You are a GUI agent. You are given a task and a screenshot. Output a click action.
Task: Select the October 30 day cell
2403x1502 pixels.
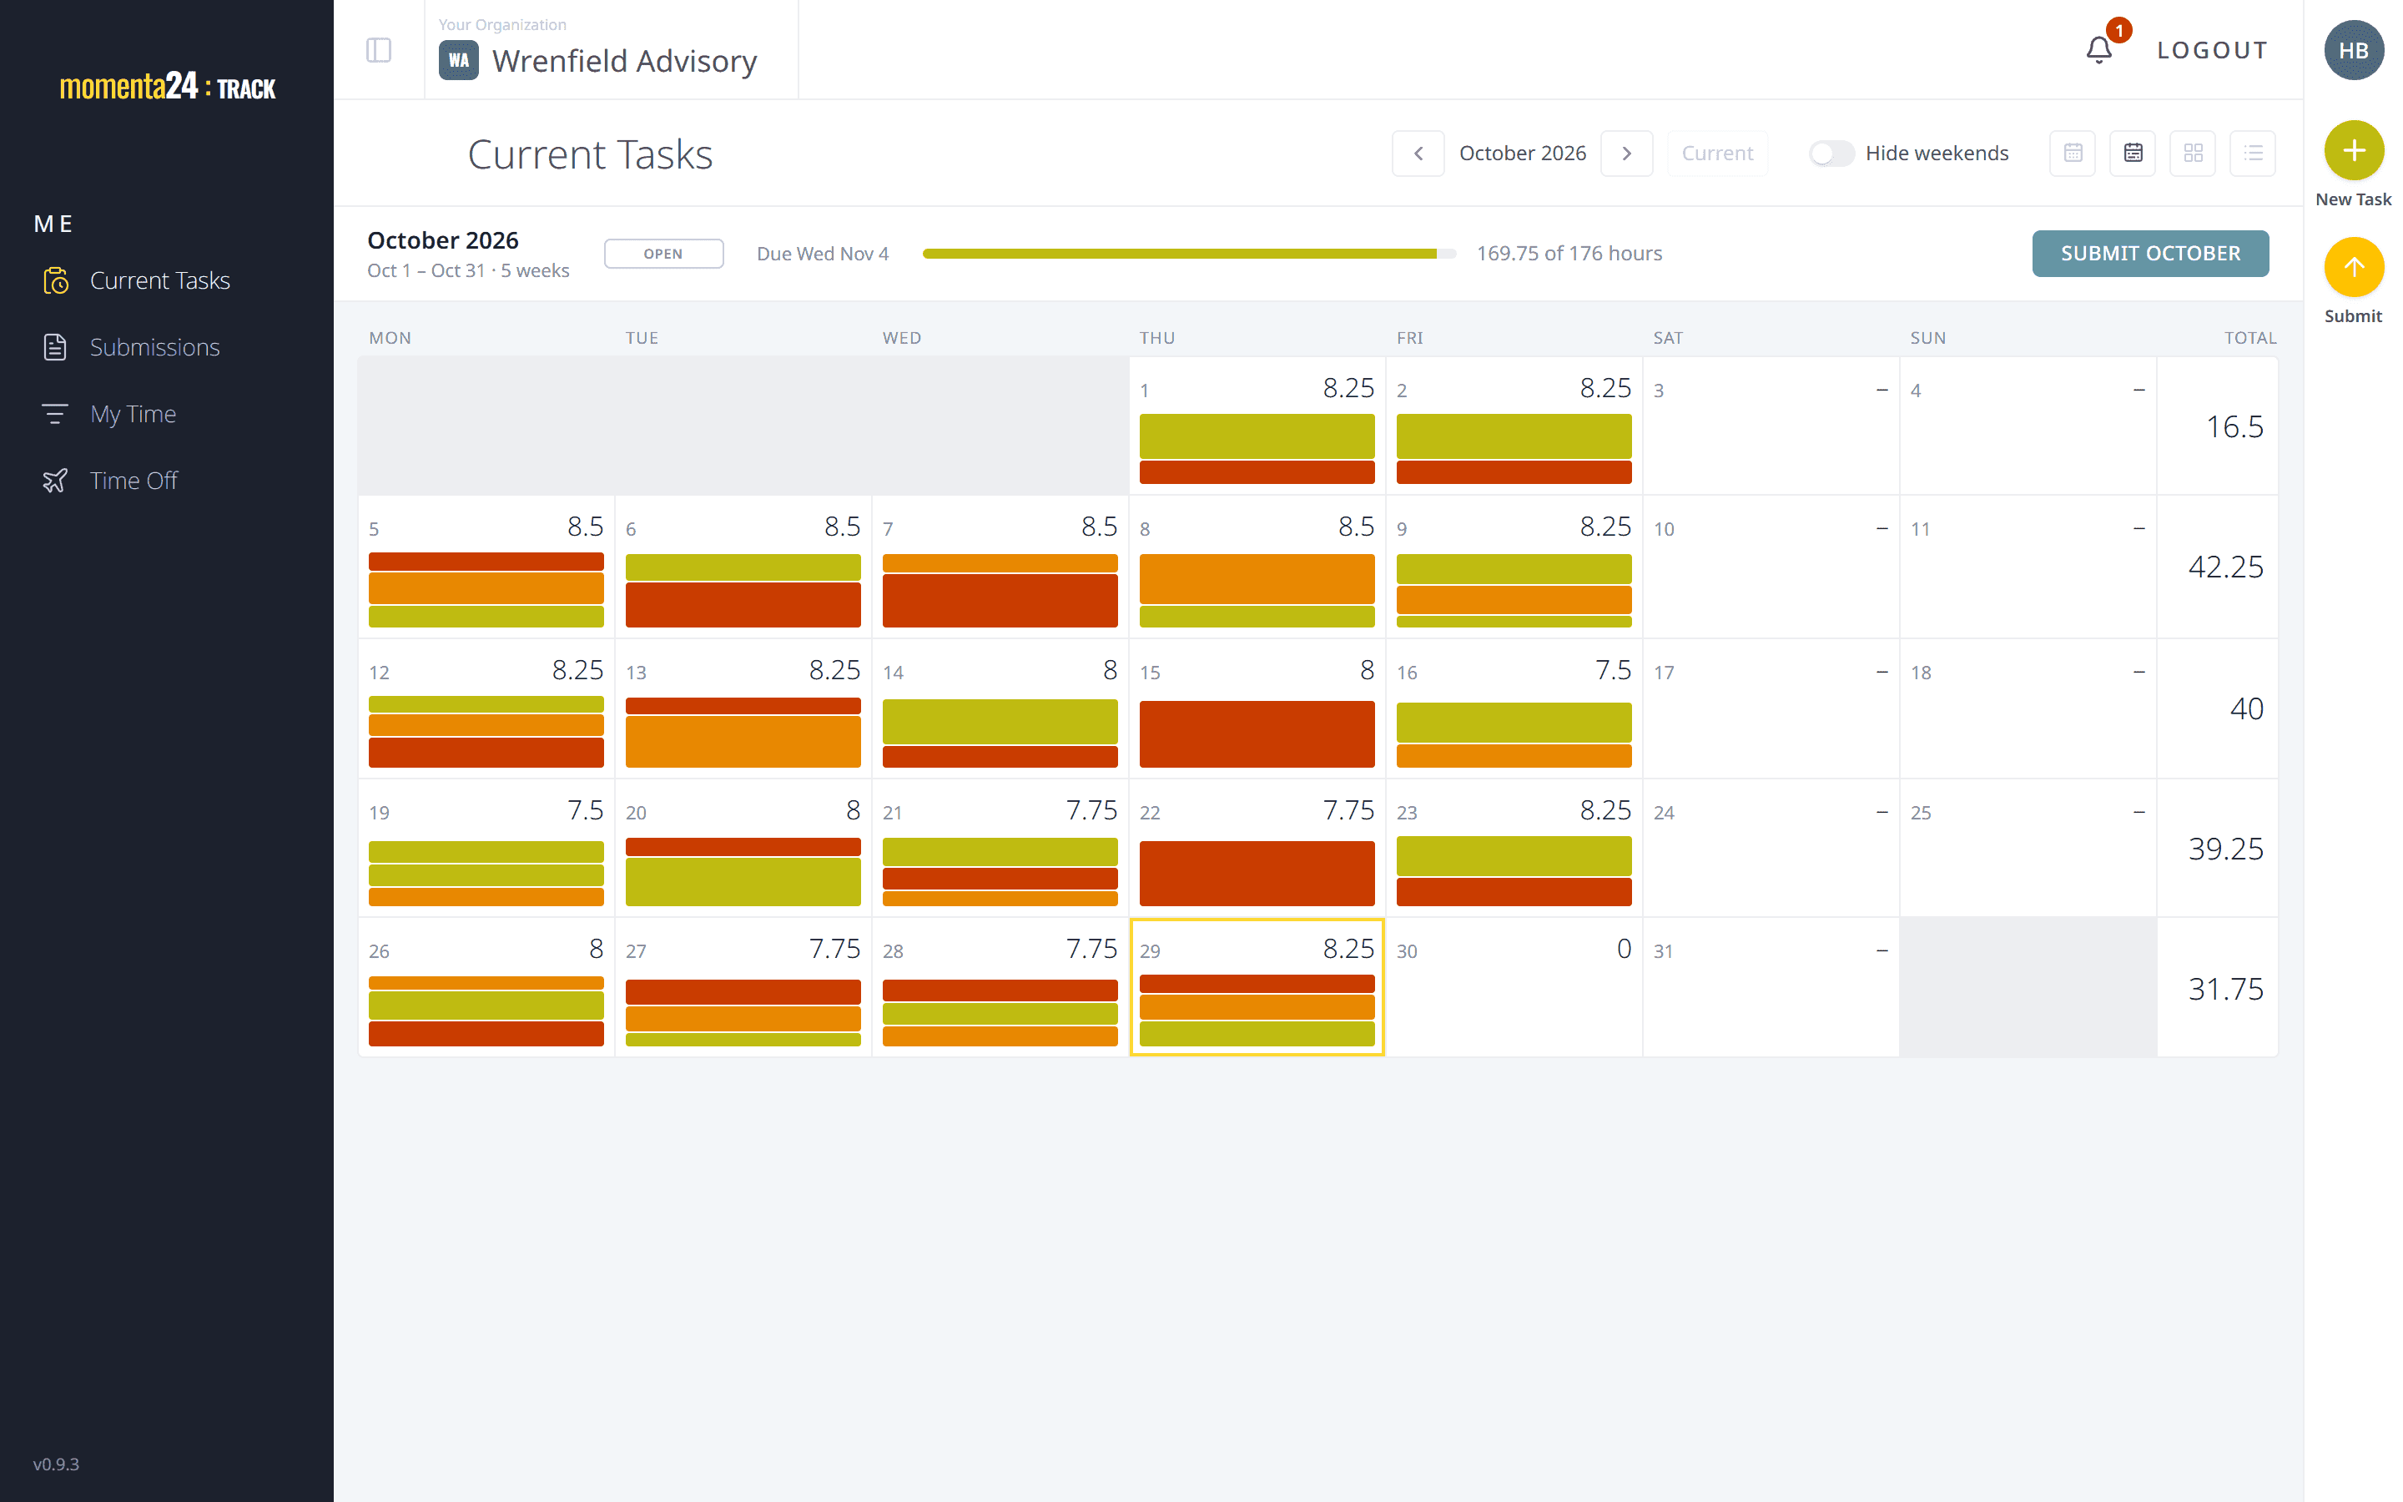(x=1514, y=986)
